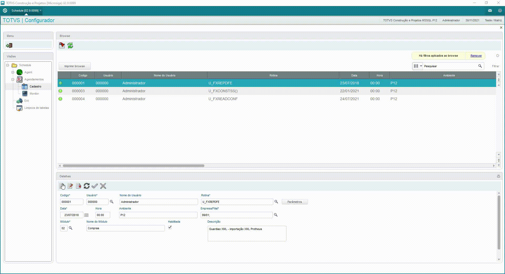Open lookup magnifier beside Rotina field
Screen dimensions: 505x274
(x=276, y=202)
